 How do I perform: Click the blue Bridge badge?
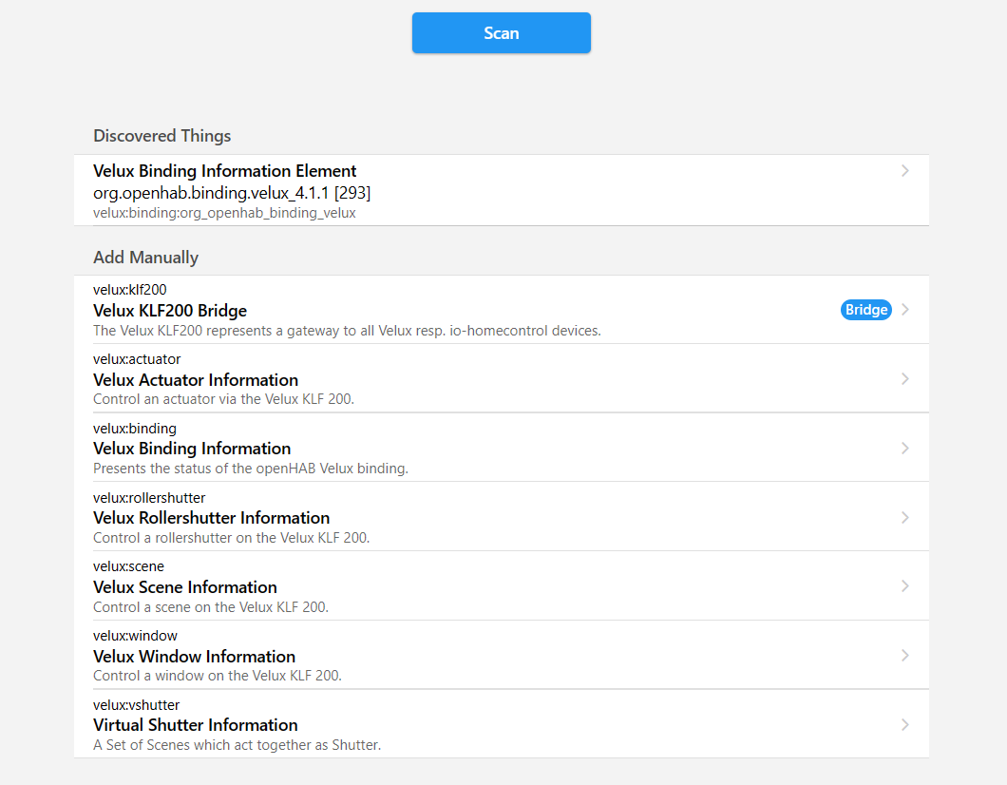click(x=865, y=310)
